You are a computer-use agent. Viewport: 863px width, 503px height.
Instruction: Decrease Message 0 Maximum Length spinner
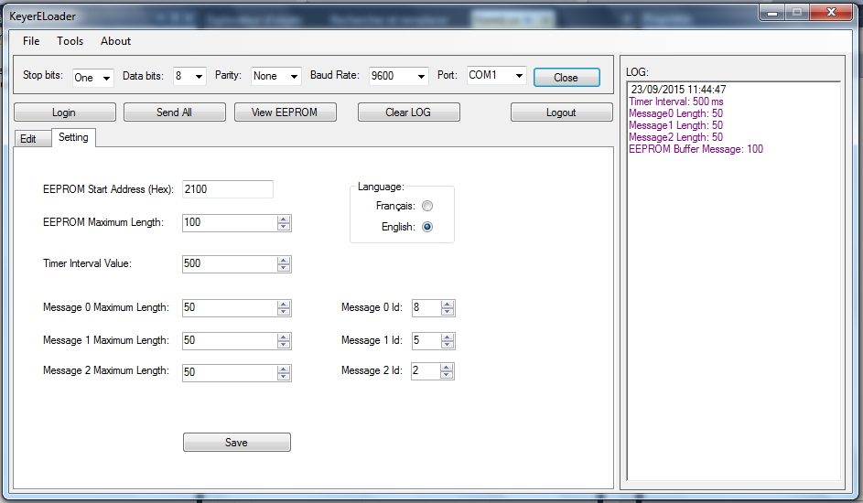(x=284, y=313)
